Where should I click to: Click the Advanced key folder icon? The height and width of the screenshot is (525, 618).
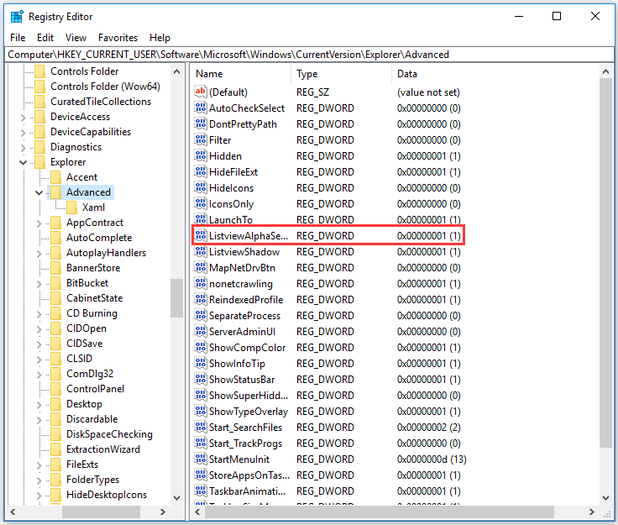[x=55, y=192]
